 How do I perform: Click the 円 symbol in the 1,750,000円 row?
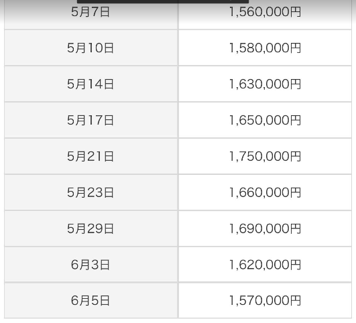(x=296, y=157)
